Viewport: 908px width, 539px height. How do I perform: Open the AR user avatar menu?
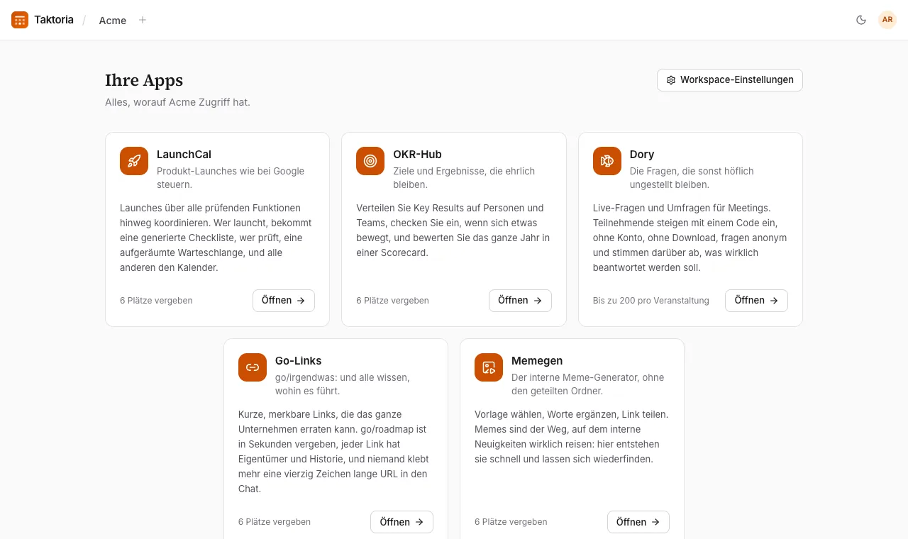[x=887, y=20]
